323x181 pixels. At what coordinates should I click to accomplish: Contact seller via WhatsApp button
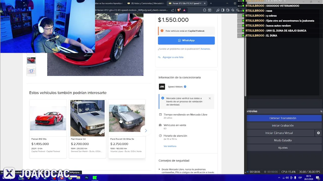tap(186, 40)
